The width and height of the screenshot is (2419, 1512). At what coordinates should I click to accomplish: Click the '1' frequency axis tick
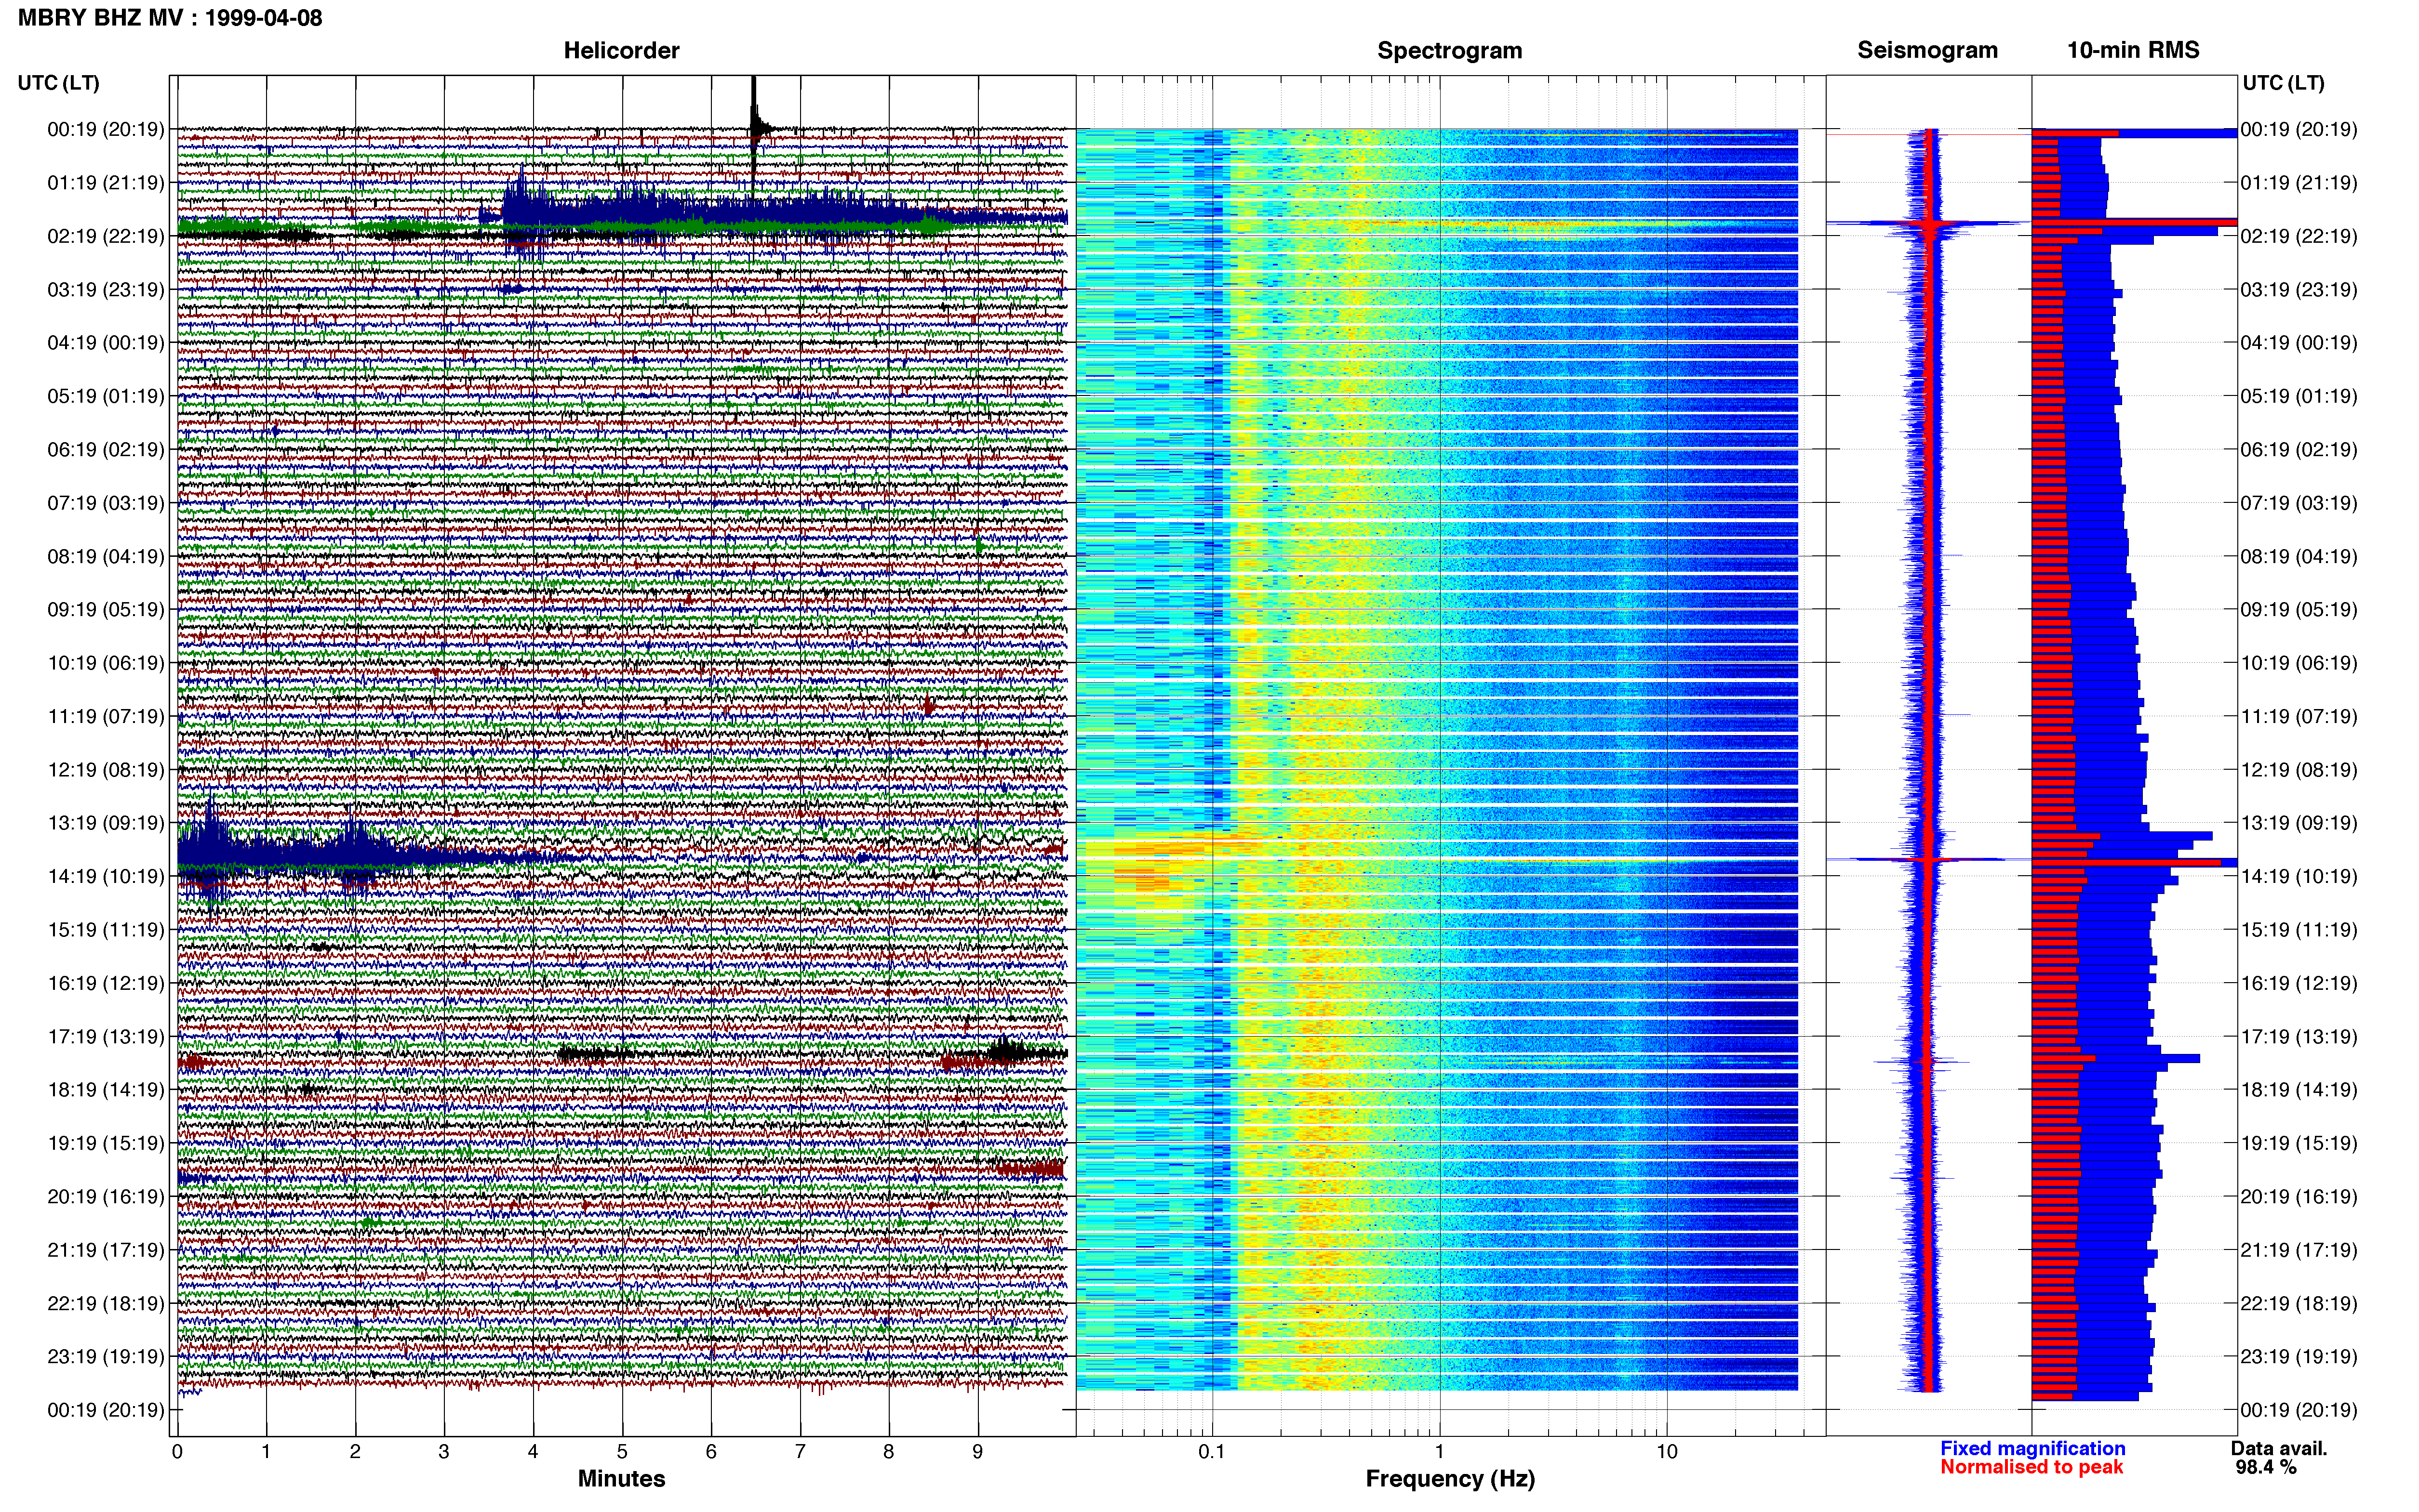tap(1440, 1452)
